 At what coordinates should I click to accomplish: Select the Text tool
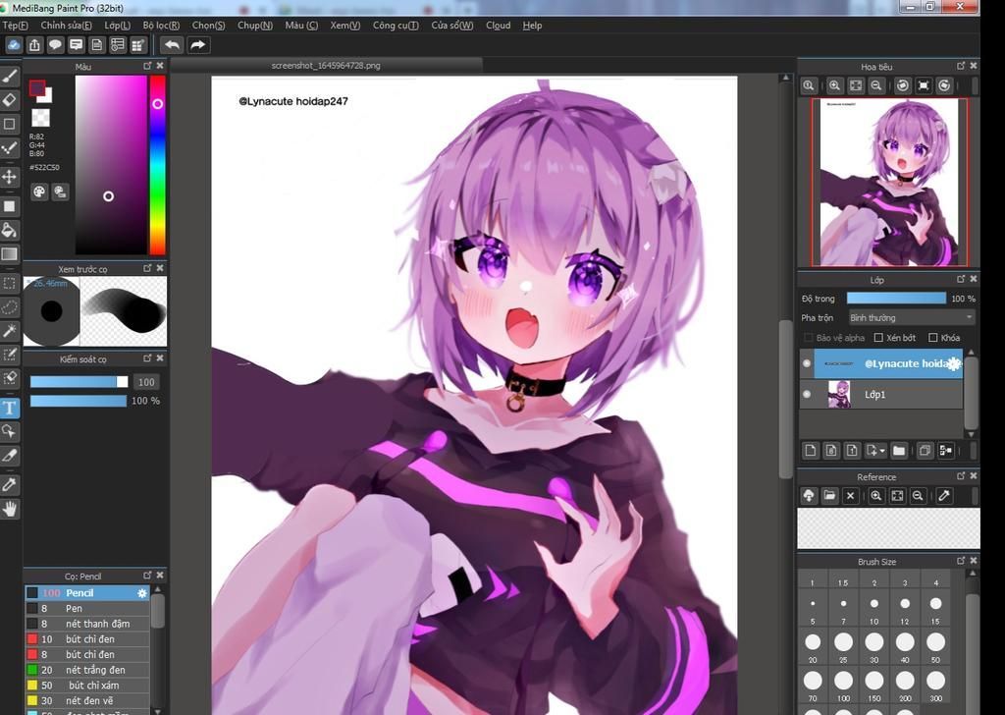pos(10,408)
